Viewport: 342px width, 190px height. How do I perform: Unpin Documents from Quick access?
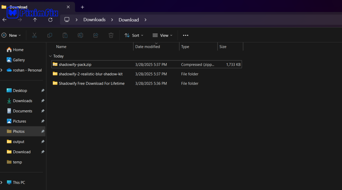point(42,111)
